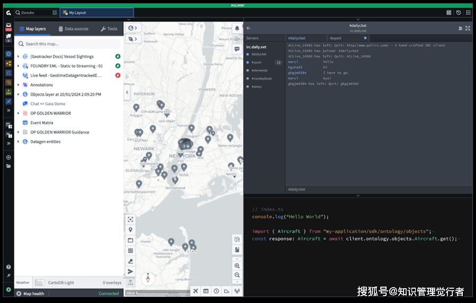The width and height of the screenshot is (476, 303).
Task: Open the map grid tool
Action: pos(131,251)
